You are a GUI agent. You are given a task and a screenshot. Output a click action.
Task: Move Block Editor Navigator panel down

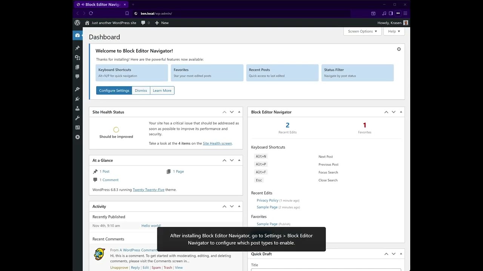click(x=394, y=112)
